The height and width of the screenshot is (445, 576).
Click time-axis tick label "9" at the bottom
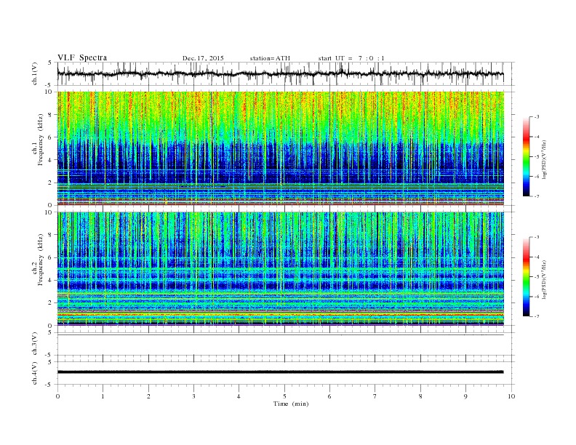click(465, 396)
